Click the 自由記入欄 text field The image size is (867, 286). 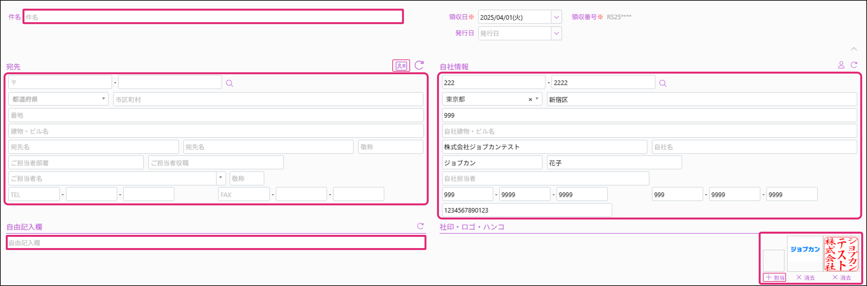(x=215, y=243)
